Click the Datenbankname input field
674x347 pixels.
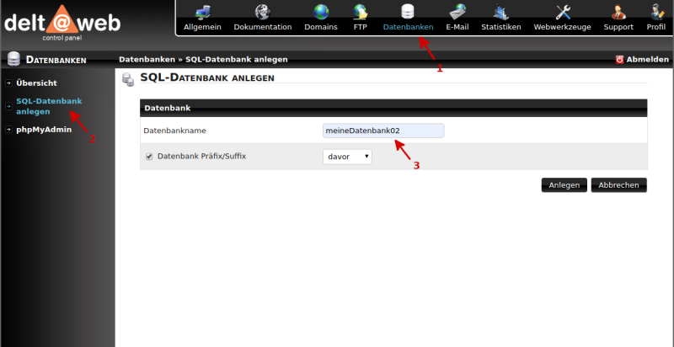tap(383, 131)
